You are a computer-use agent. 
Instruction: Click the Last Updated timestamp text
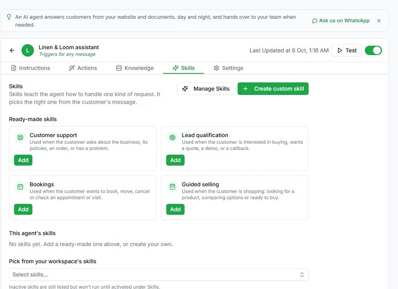289,50
